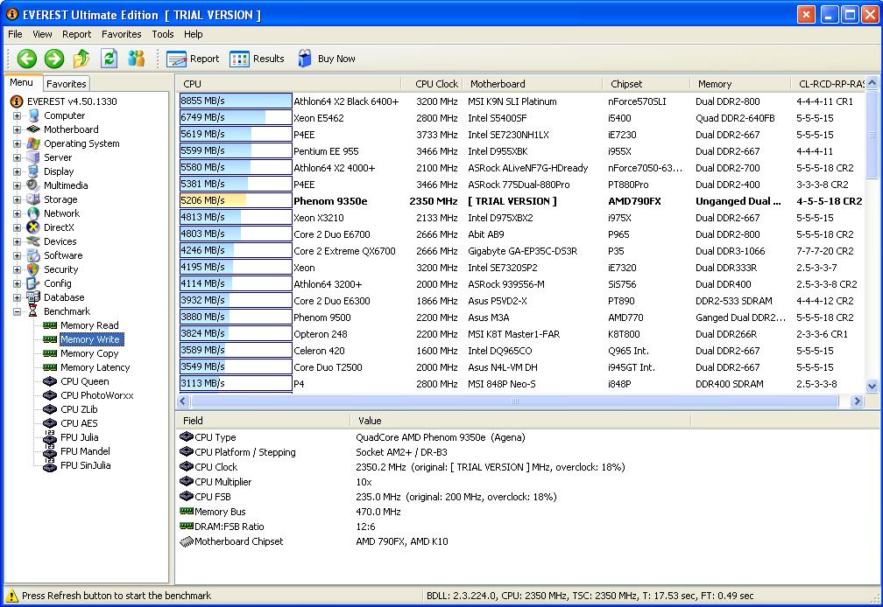
Task: Select the Xeon E5462 result row
Action: (521, 118)
